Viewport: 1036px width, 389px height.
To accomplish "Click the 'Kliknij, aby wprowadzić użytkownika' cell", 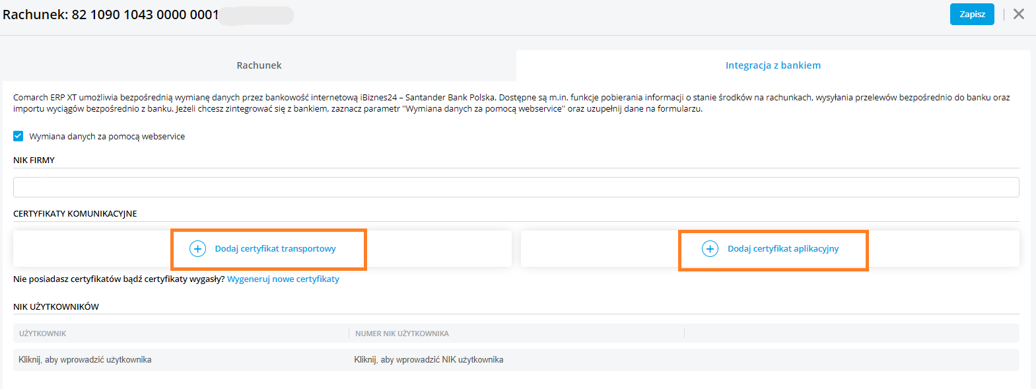I will pyautogui.click(x=85, y=360).
